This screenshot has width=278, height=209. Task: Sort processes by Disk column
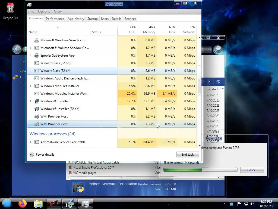pyautogui.click(x=167, y=29)
